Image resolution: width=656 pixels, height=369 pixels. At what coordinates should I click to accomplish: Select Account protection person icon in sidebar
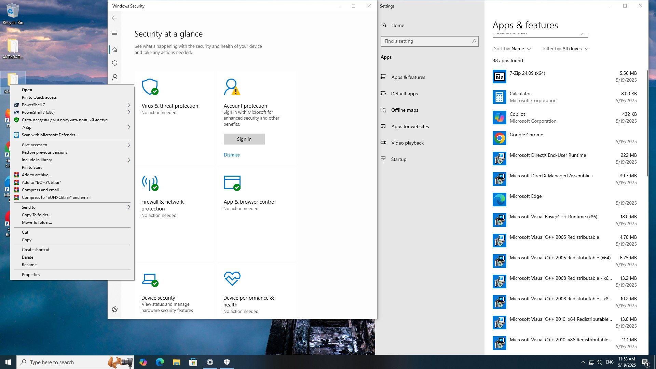tap(115, 77)
